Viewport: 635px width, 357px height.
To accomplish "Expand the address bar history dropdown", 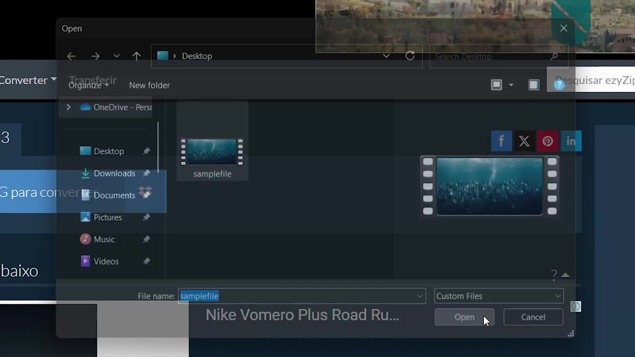I will (x=386, y=56).
